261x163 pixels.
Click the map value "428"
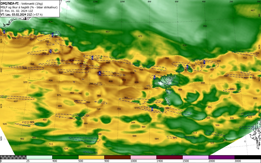tap(185, 45)
